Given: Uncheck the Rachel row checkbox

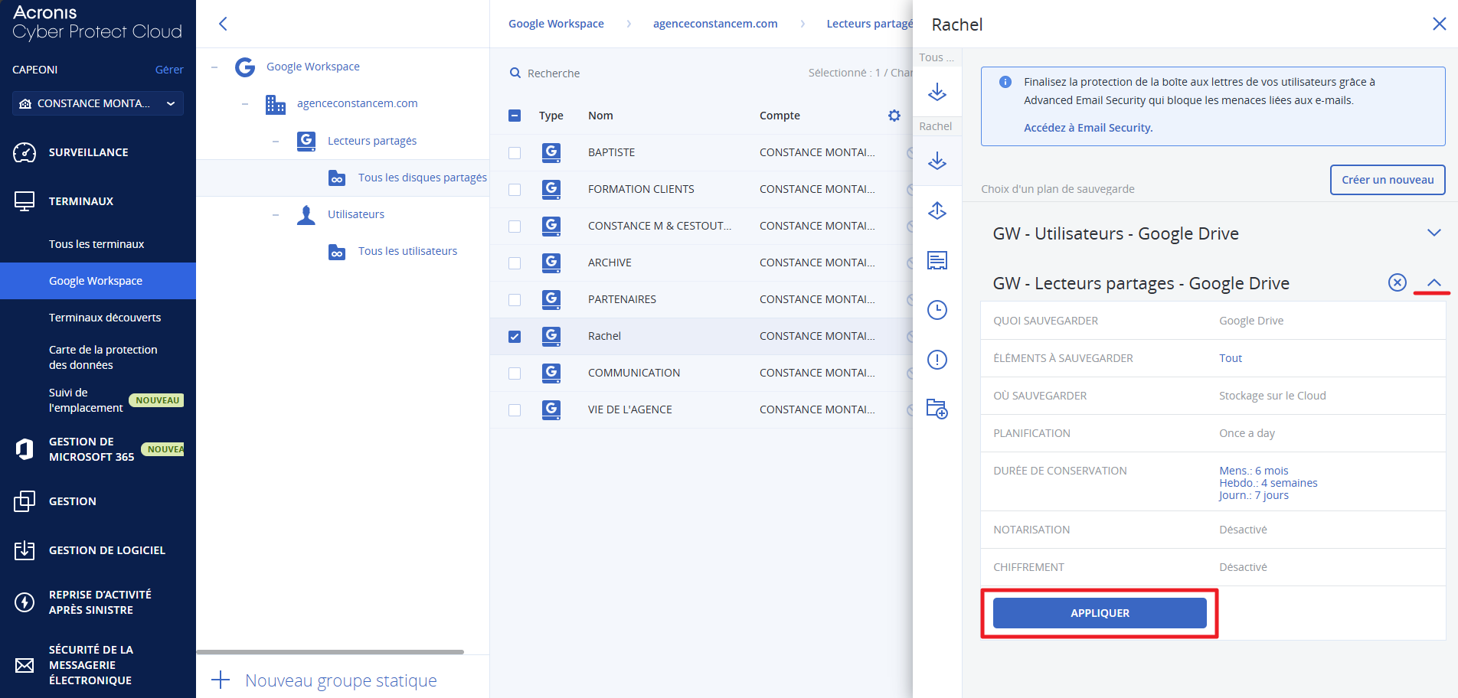Looking at the screenshot, I should click(515, 337).
